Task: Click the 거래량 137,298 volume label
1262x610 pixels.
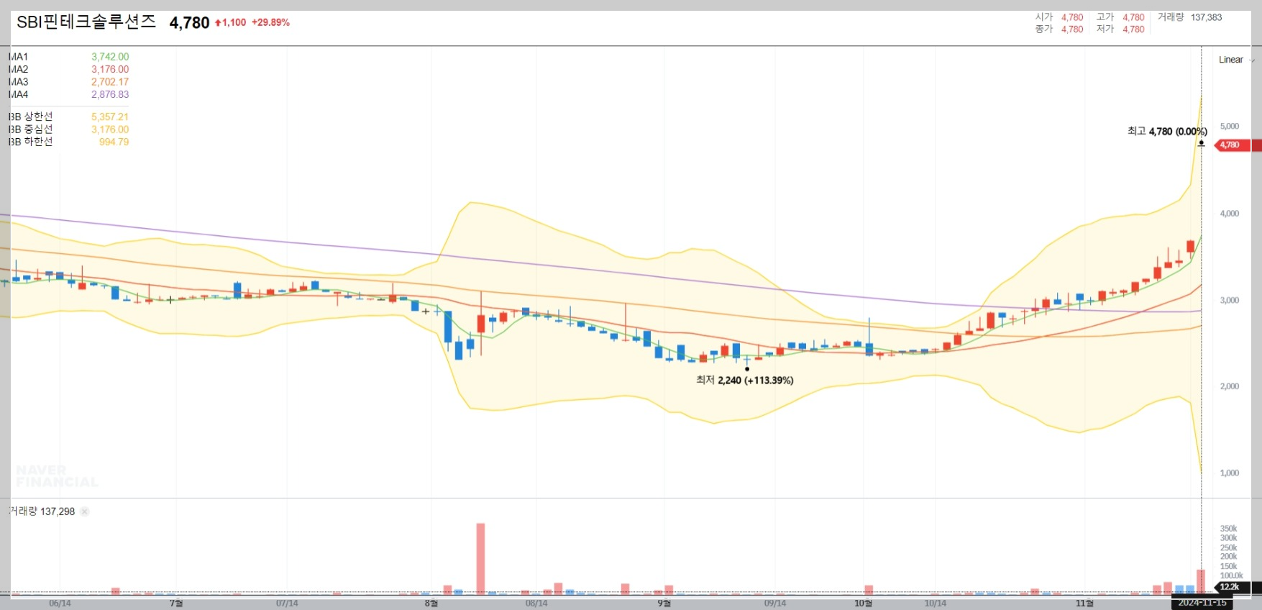Action: pos(42,511)
